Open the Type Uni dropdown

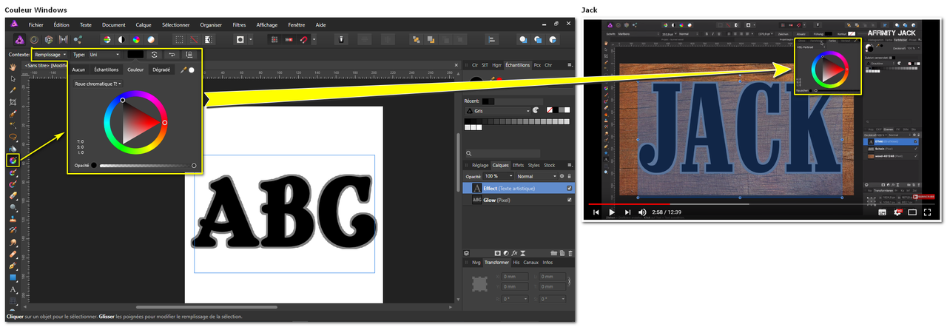tap(104, 55)
